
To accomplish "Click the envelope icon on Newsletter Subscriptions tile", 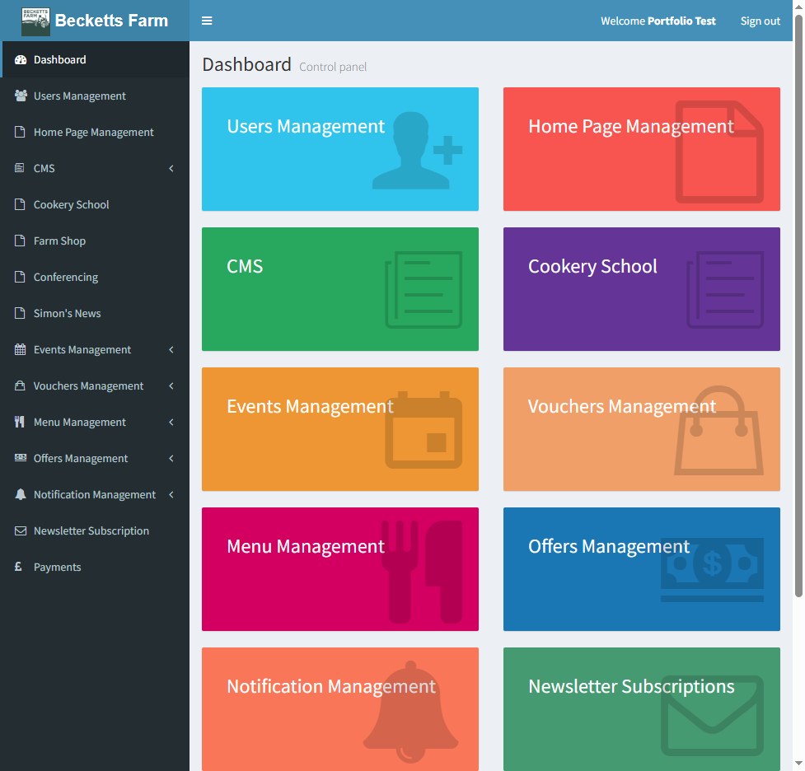I will (x=712, y=716).
